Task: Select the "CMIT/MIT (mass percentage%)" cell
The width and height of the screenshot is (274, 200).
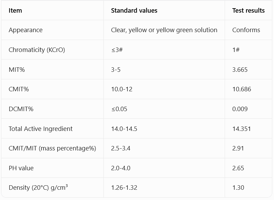Action: pos(52,148)
